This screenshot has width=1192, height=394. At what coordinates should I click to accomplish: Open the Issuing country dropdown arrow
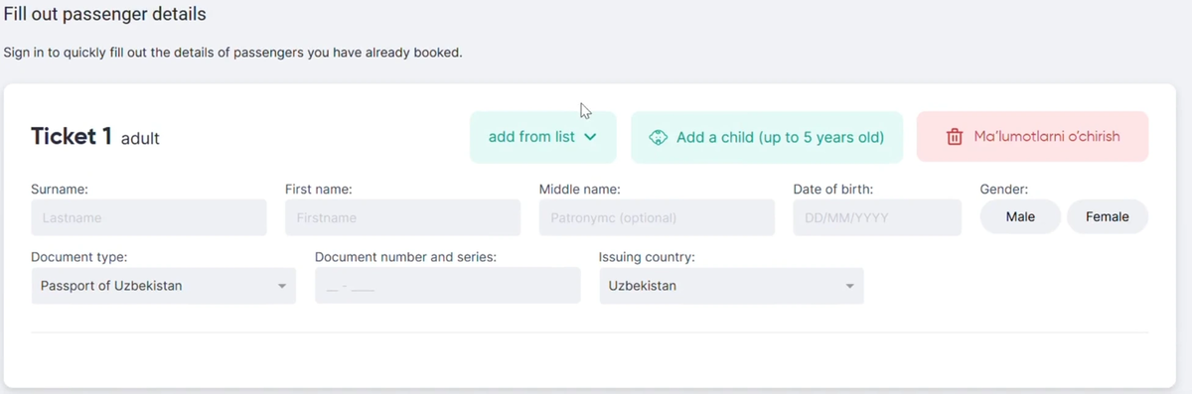click(849, 286)
